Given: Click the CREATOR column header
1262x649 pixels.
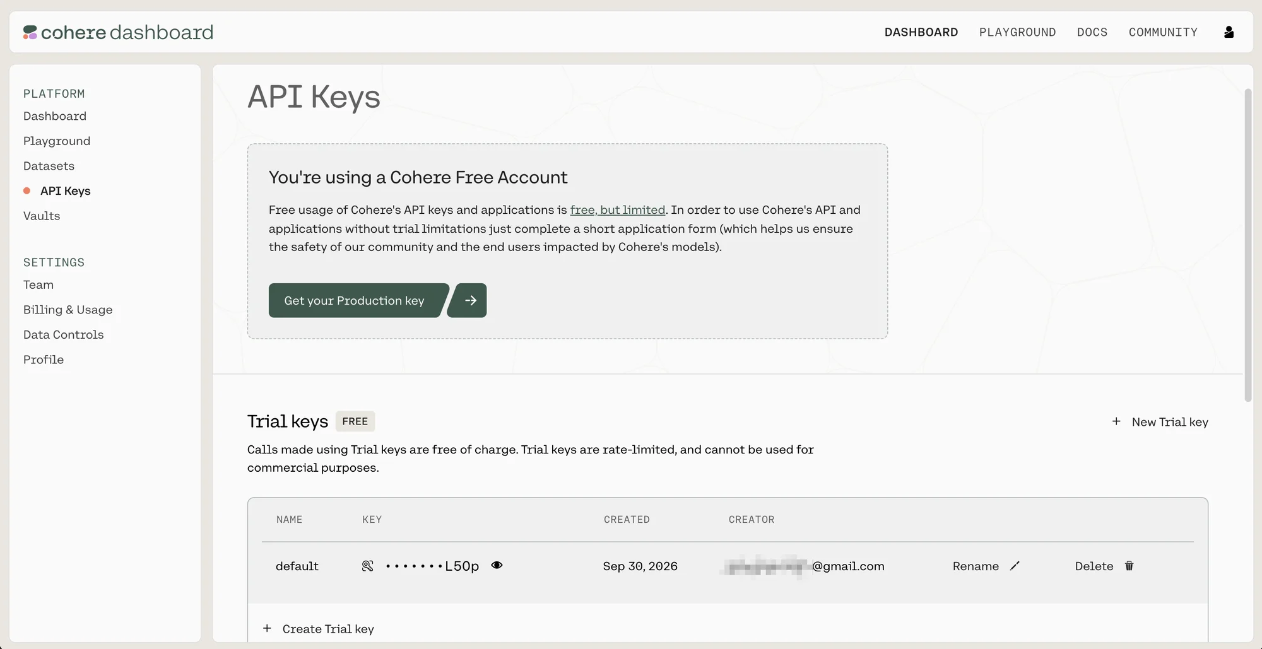Looking at the screenshot, I should [x=752, y=520].
